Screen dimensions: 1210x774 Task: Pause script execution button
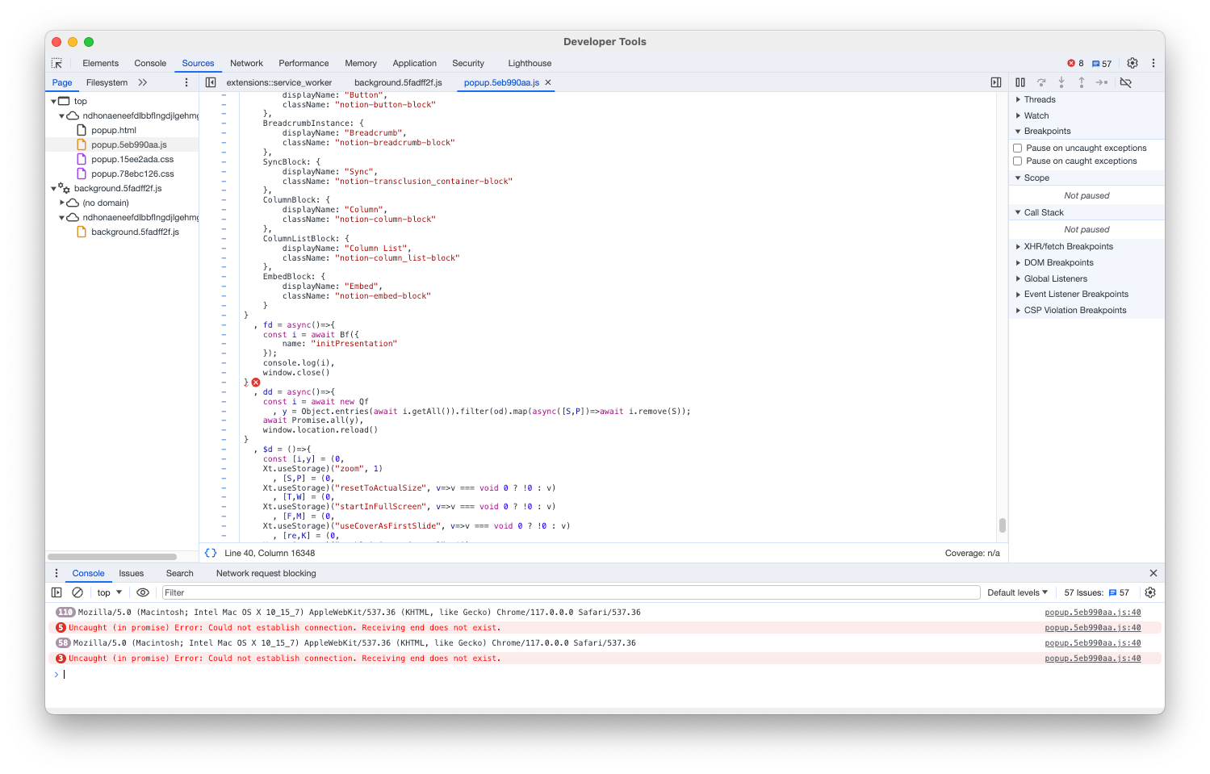point(1020,82)
